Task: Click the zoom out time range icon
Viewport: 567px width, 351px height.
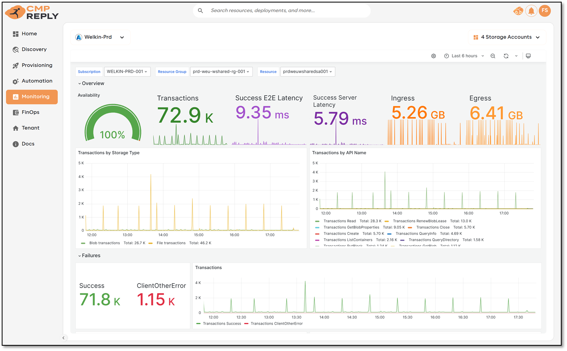Action: [493, 56]
